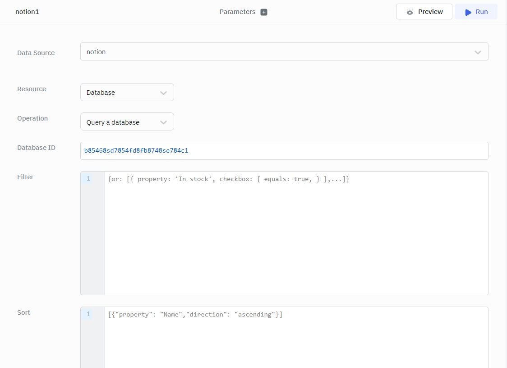The width and height of the screenshot is (507, 368).
Task: Click the Operation field label
Action: click(x=32, y=118)
